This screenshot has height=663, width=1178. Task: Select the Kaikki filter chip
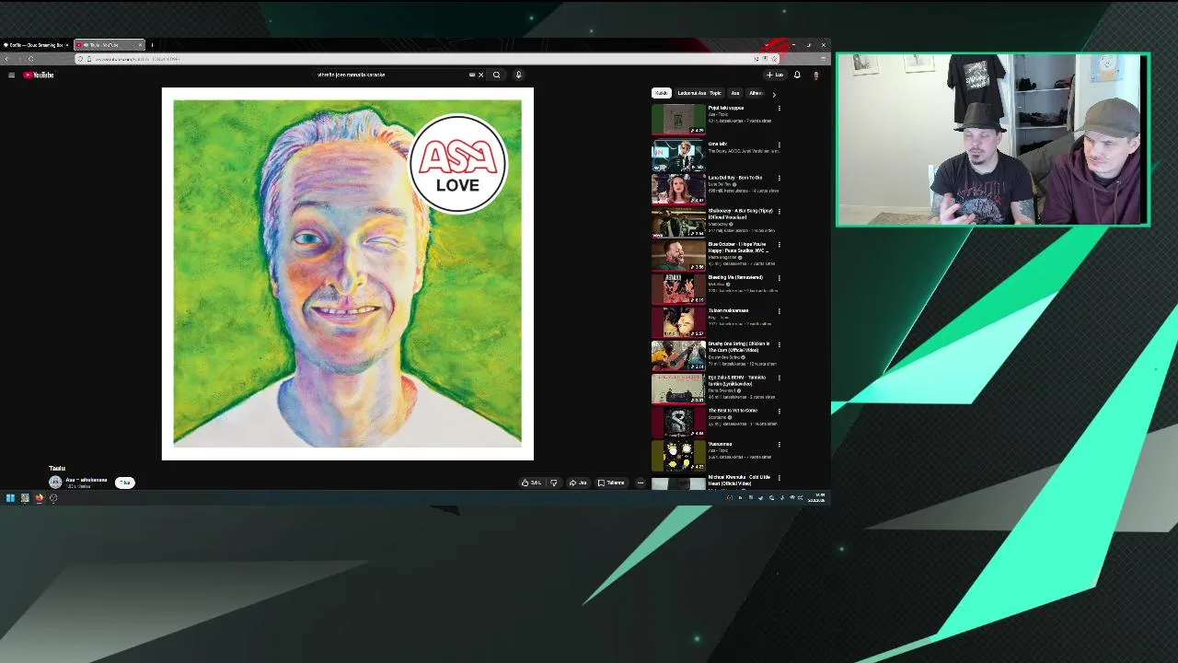[661, 93]
